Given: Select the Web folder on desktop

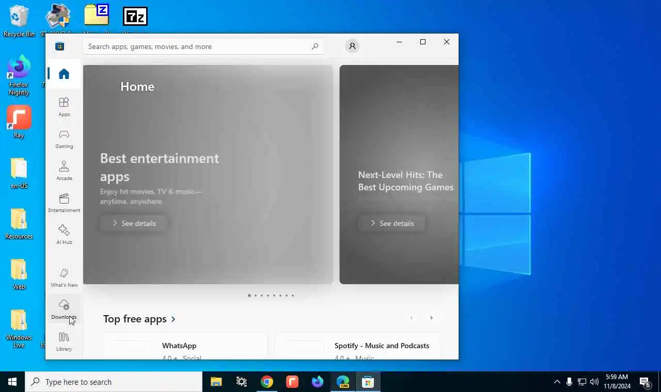Looking at the screenshot, I should (x=19, y=274).
